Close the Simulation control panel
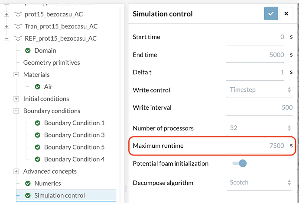 (286, 14)
